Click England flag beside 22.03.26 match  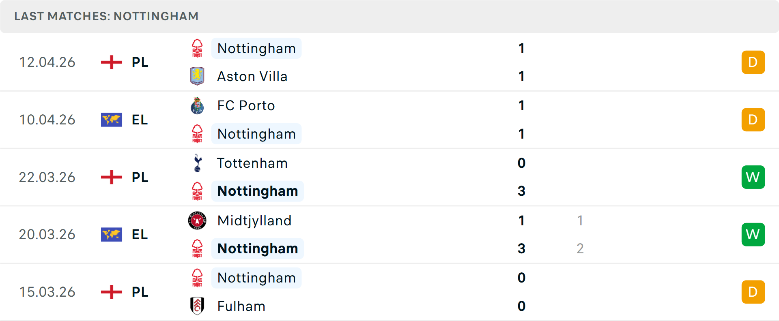(112, 177)
